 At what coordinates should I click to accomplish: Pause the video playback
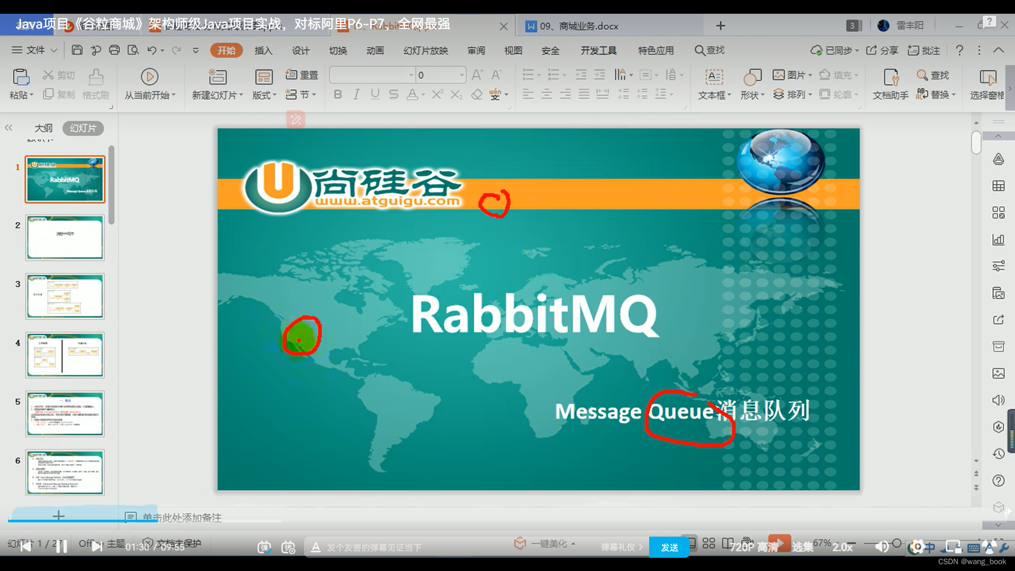tap(61, 547)
